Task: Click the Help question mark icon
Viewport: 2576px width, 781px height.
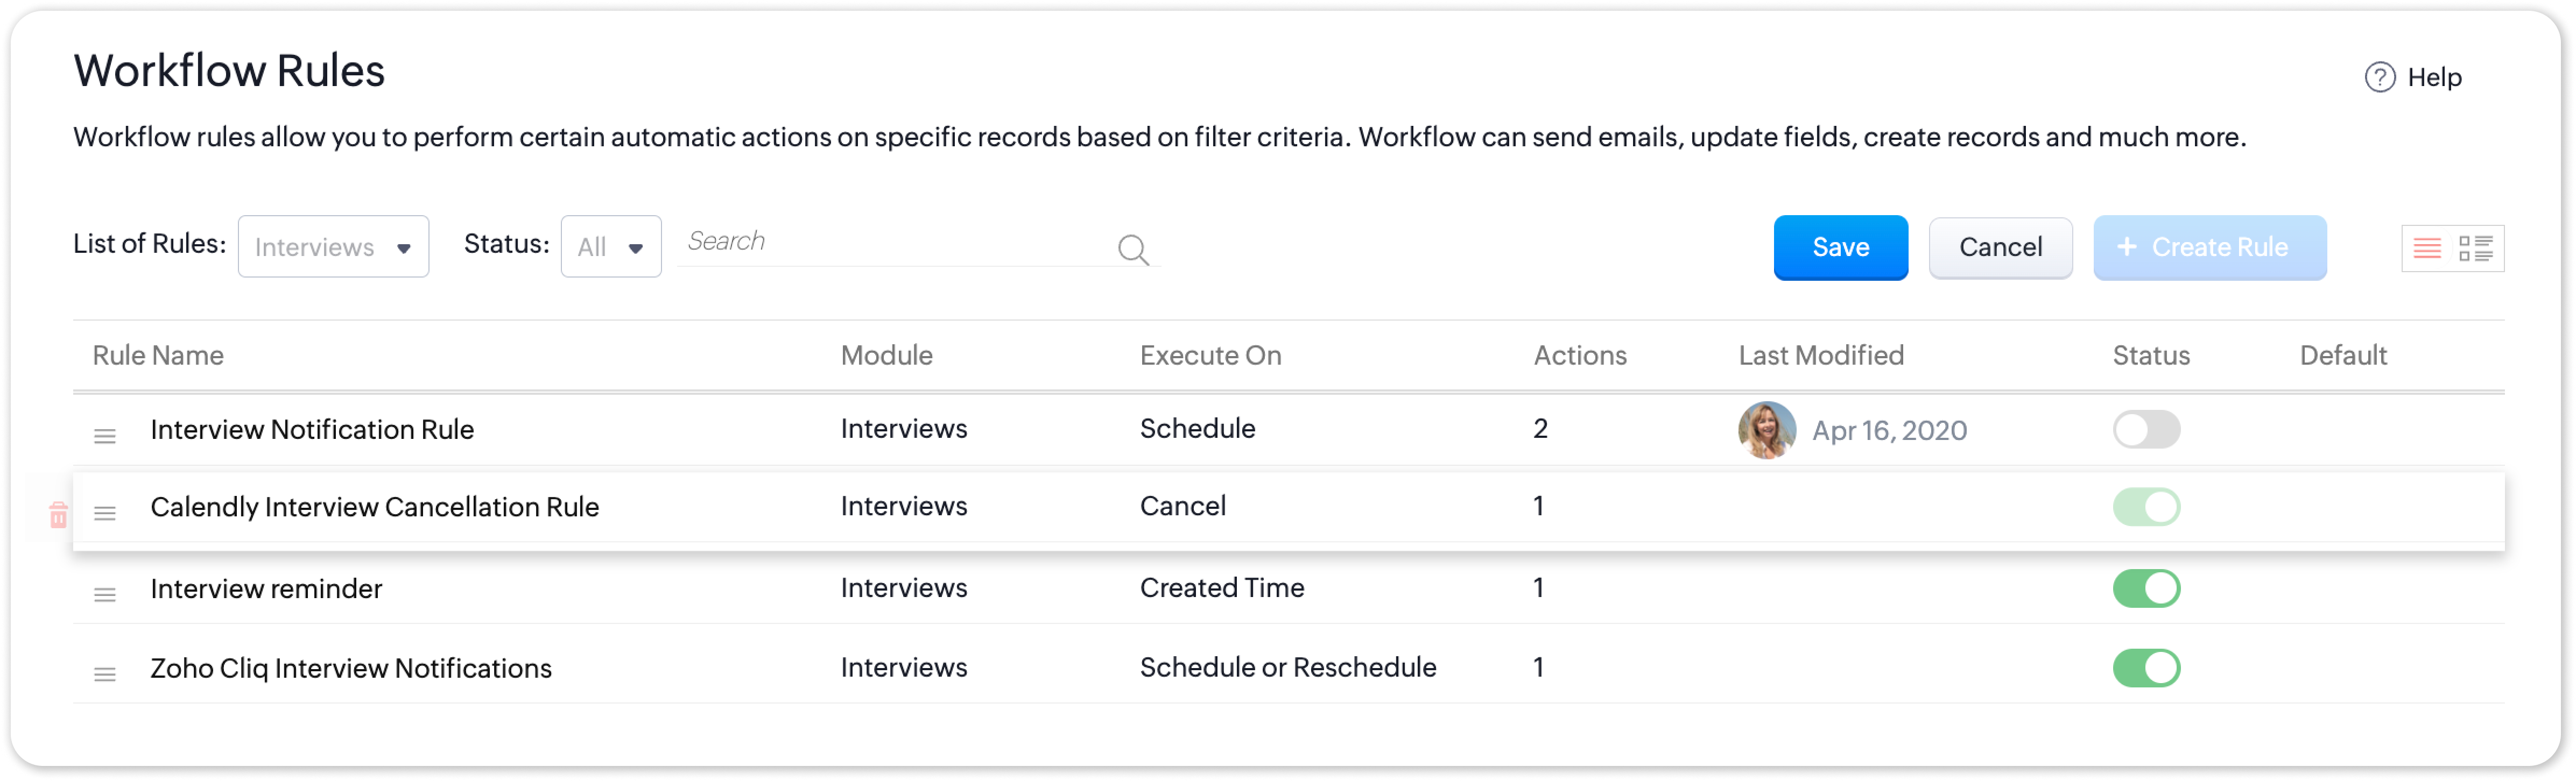Action: click(2379, 77)
